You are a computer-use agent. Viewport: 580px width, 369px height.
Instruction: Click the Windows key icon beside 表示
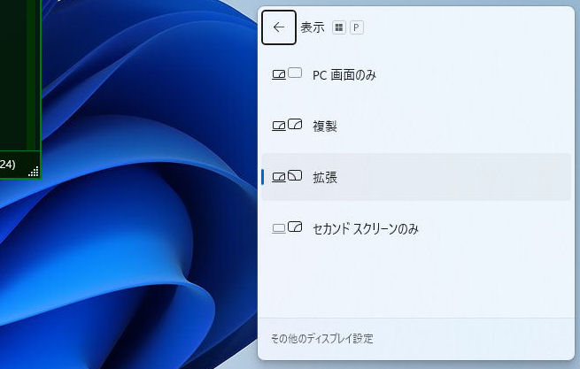click(x=339, y=27)
